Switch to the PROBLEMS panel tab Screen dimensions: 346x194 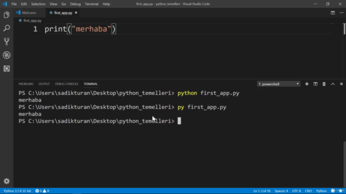coord(26,84)
